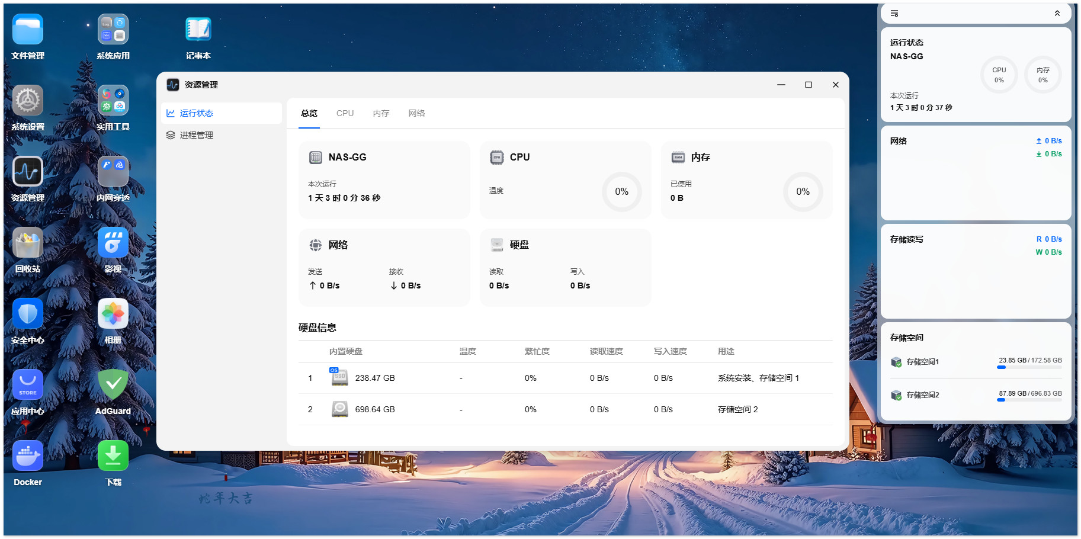The image size is (1081, 539).
Task: Click the '0 B' memory used value
Action: click(677, 198)
